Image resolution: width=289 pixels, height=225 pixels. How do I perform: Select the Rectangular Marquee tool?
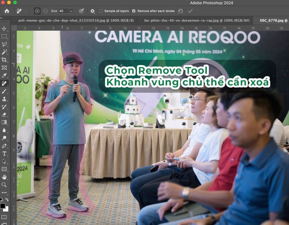point(4,36)
